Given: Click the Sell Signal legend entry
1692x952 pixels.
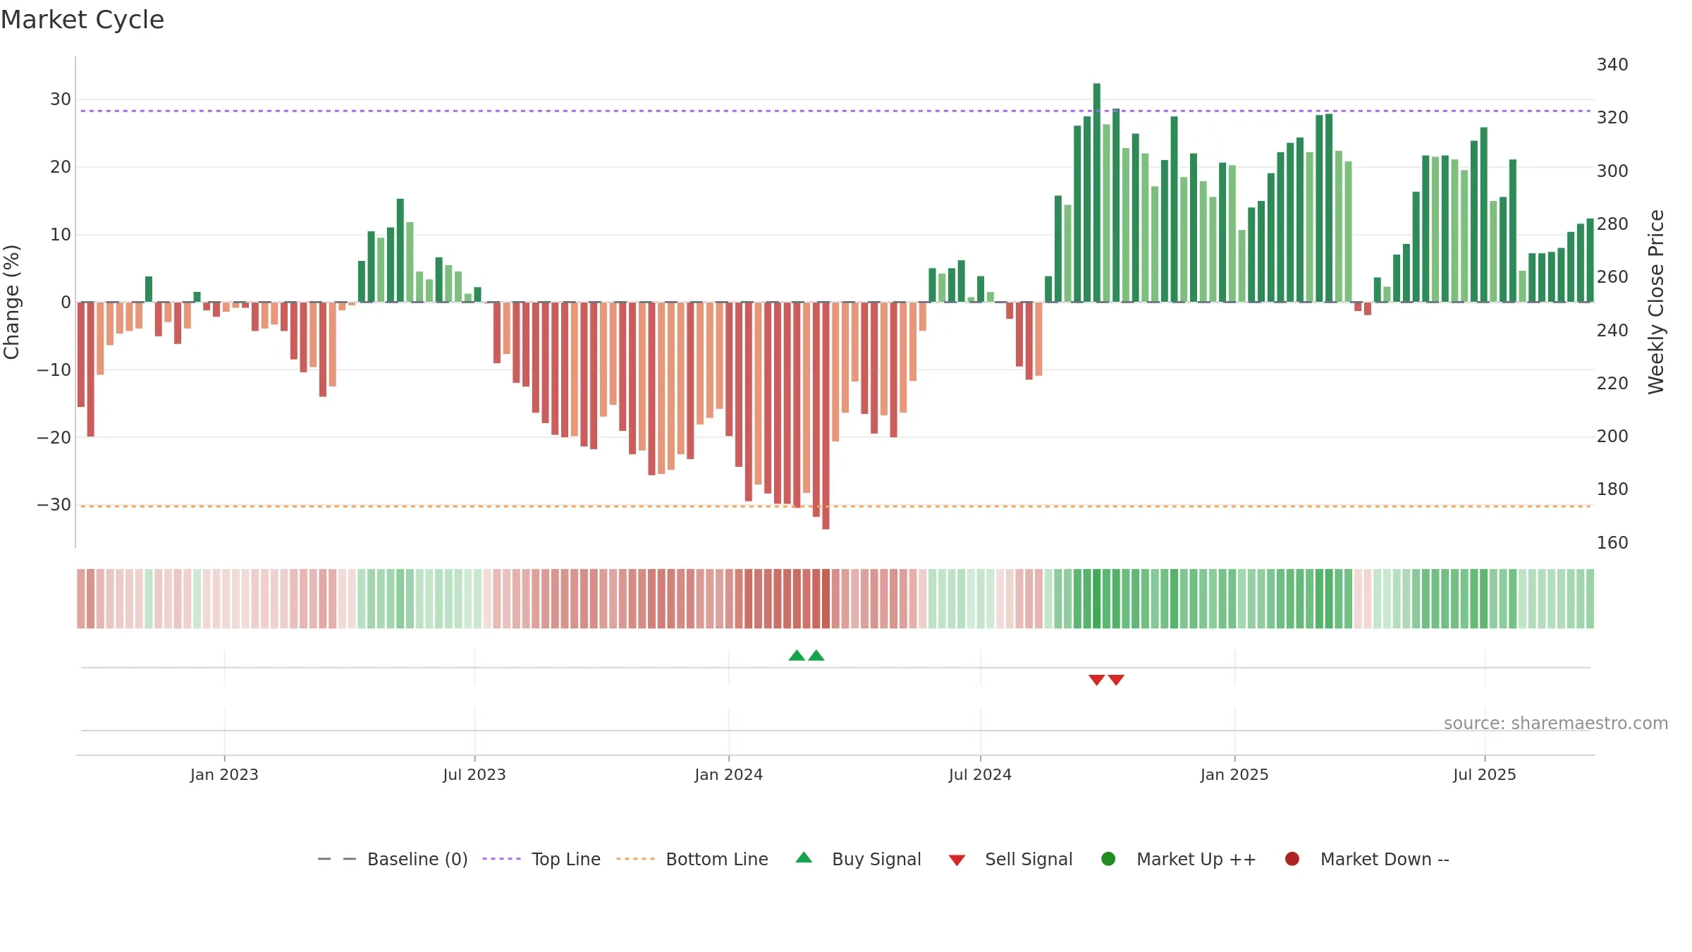Looking at the screenshot, I should [1010, 859].
